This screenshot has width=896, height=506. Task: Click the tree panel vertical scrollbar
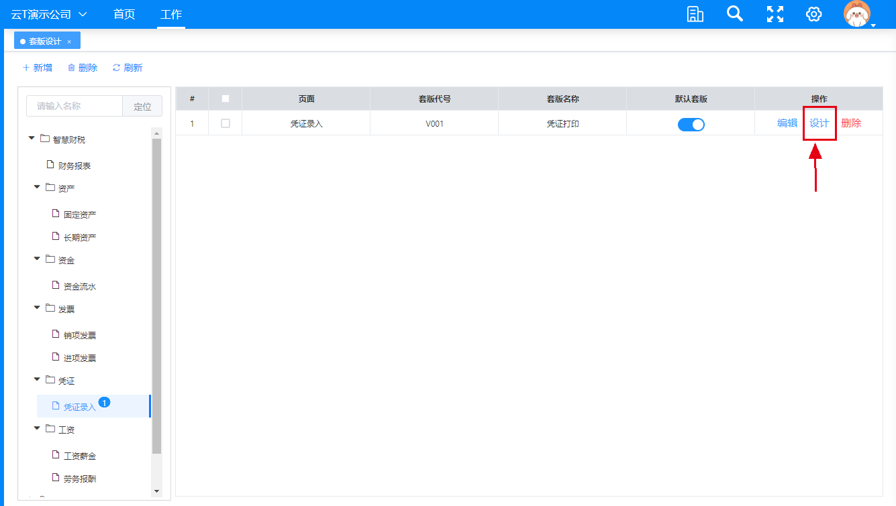point(157,295)
